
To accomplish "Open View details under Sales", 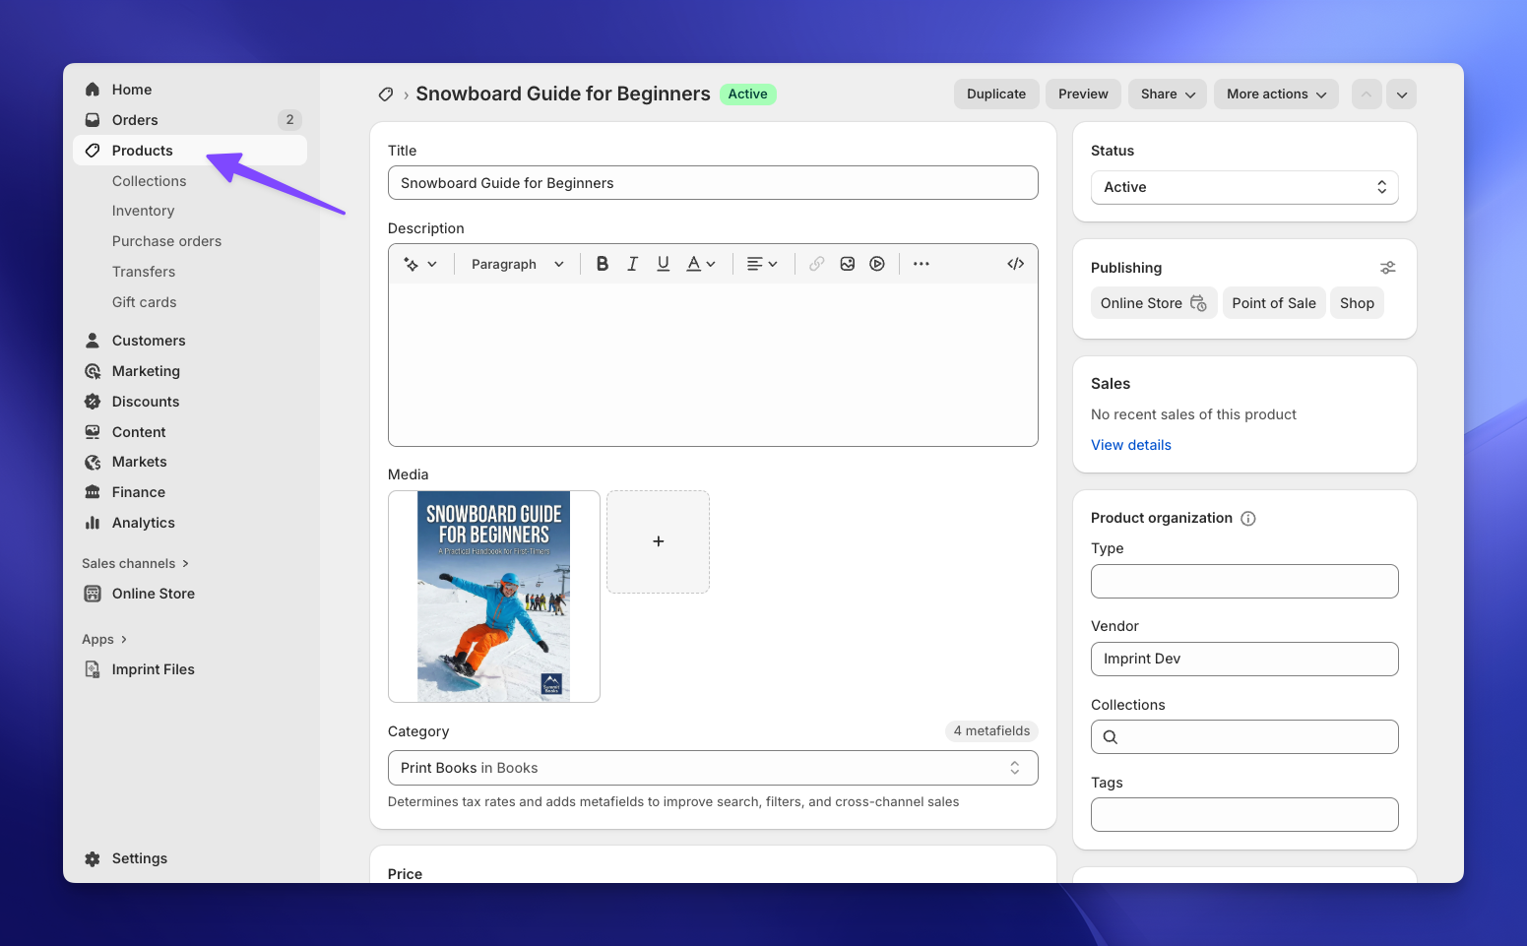I will 1130,445.
